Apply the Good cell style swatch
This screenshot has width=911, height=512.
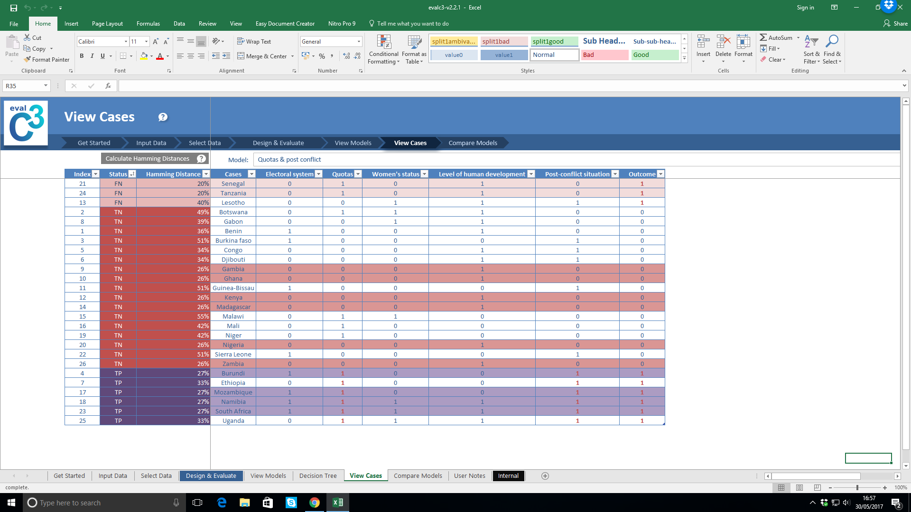654,55
